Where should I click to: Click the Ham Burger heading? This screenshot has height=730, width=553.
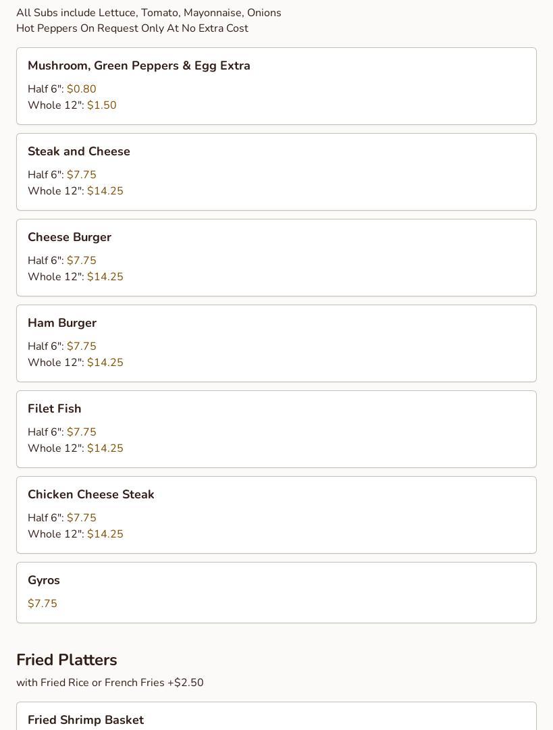click(x=62, y=323)
